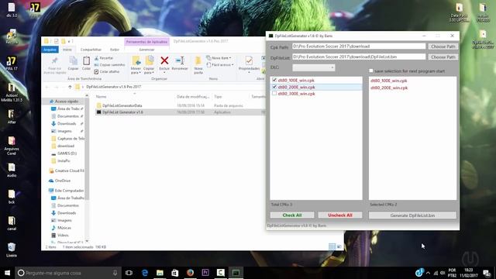The image size is (496, 279).
Task: Click Choose Path for DpFileList
Action: (443, 57)
